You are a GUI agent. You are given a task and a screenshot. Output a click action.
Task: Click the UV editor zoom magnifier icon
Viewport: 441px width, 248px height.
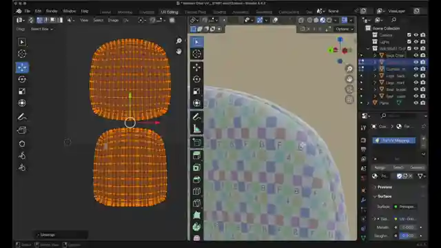(x=179, y=41)
